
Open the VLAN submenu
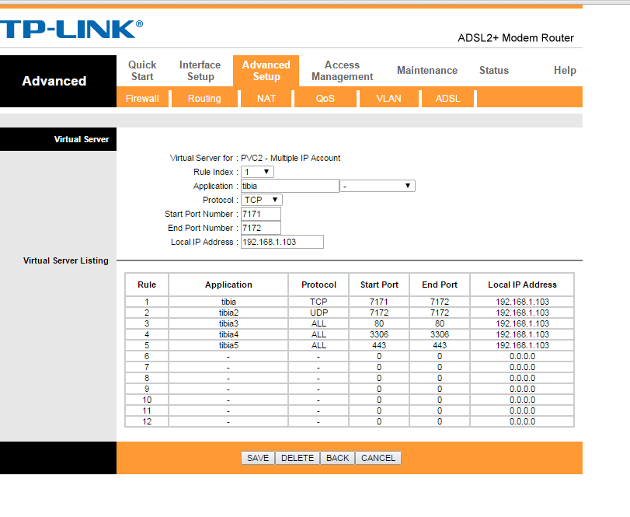pos(388,99)
